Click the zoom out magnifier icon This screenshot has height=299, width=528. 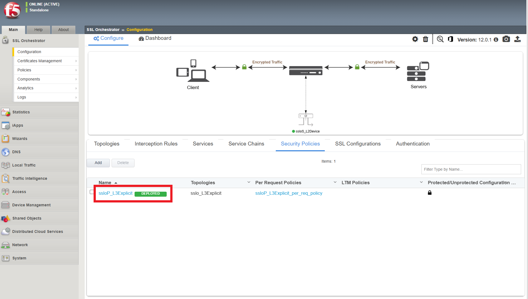[440, 39]
